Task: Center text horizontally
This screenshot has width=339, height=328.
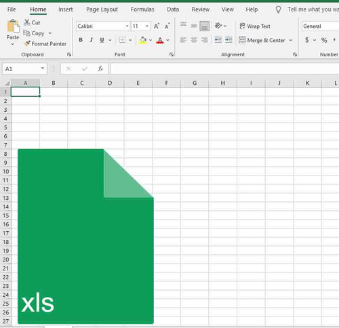Action: point(194,40)
